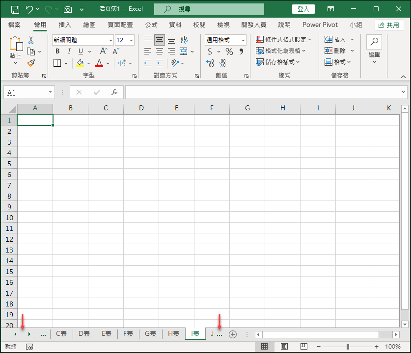Toggle bold formatting
The image size is (411, 353).
pyautogui.click(x=57, y=51)
